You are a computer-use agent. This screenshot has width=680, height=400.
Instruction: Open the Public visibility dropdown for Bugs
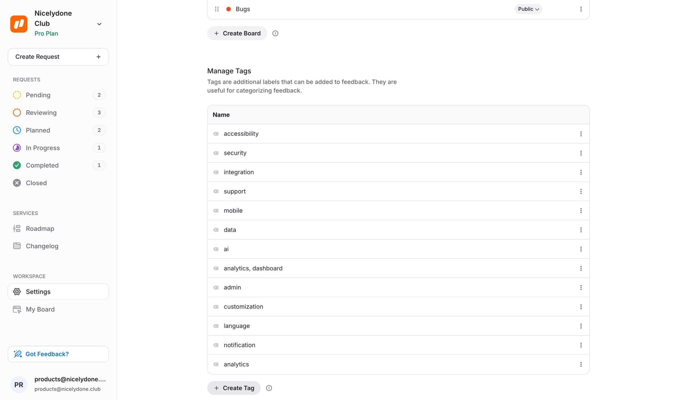[x=528, y=9]
